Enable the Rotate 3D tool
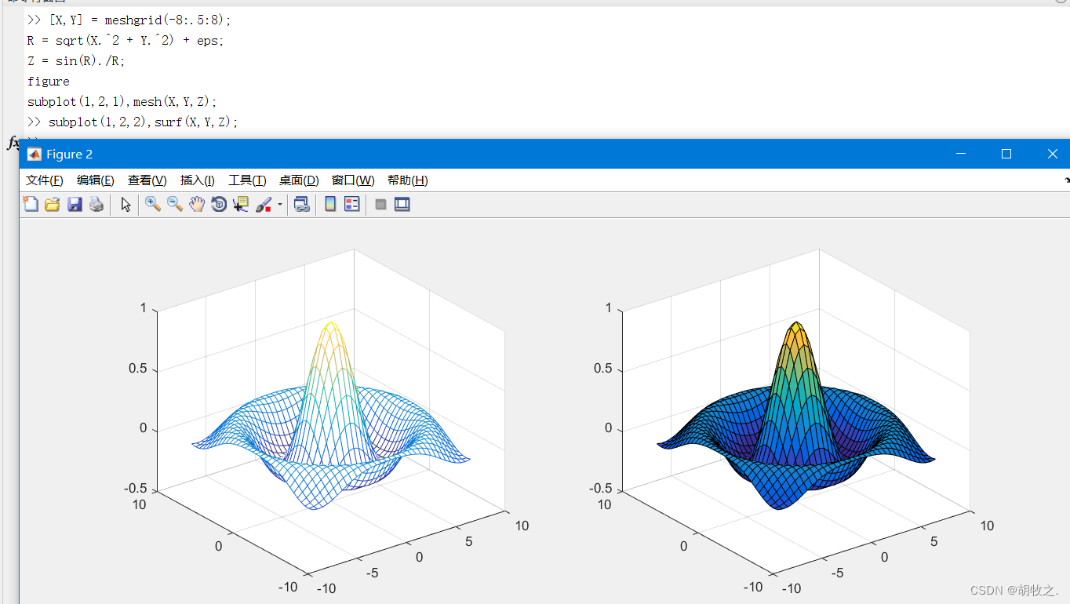The image size is (1070, 604). pos(219,205)
